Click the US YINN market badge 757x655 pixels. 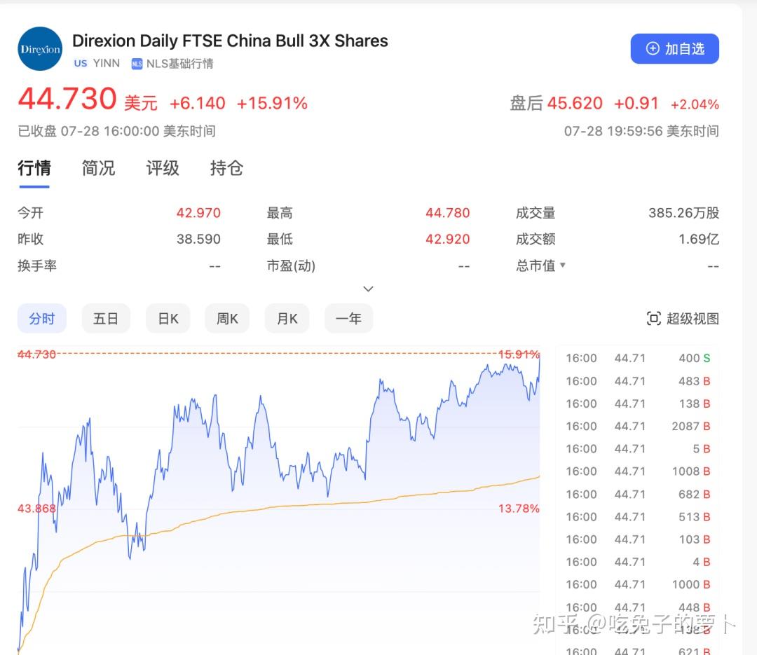tap(96, 63)
